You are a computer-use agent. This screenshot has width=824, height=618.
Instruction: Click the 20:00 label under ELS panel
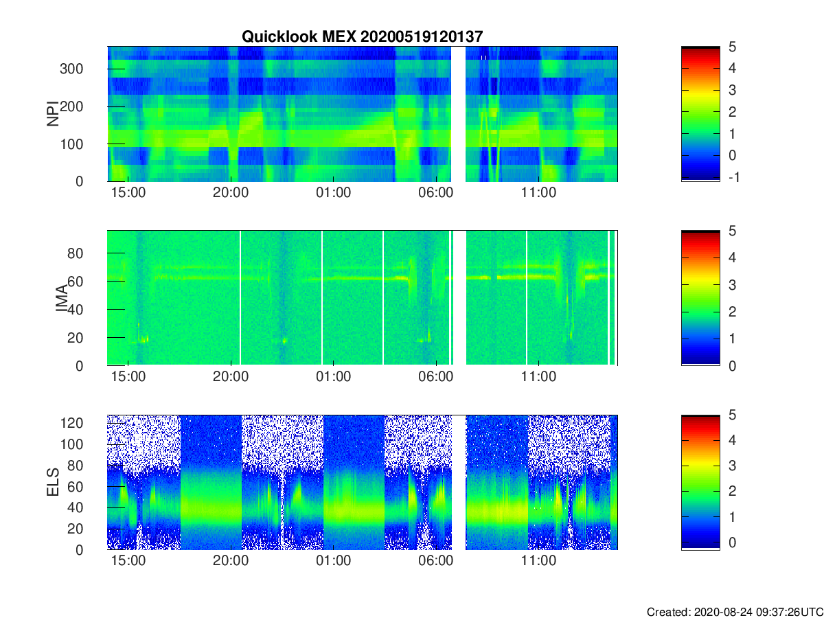[x=231, y=561]
